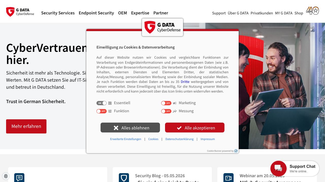Image resolution: width=325 pixels, height=182 pixels.
Task: Click the Alle akzeptieren button
Action: coord(195,128)
